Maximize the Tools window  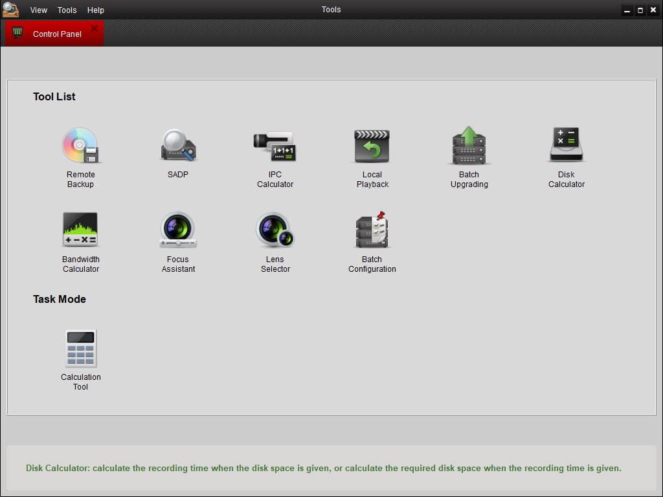[x=640, y=10]
